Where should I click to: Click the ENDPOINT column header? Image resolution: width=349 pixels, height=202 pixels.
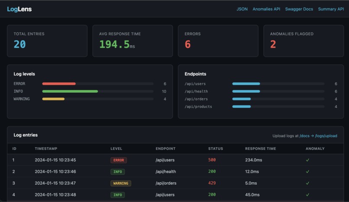coord(165,148)
